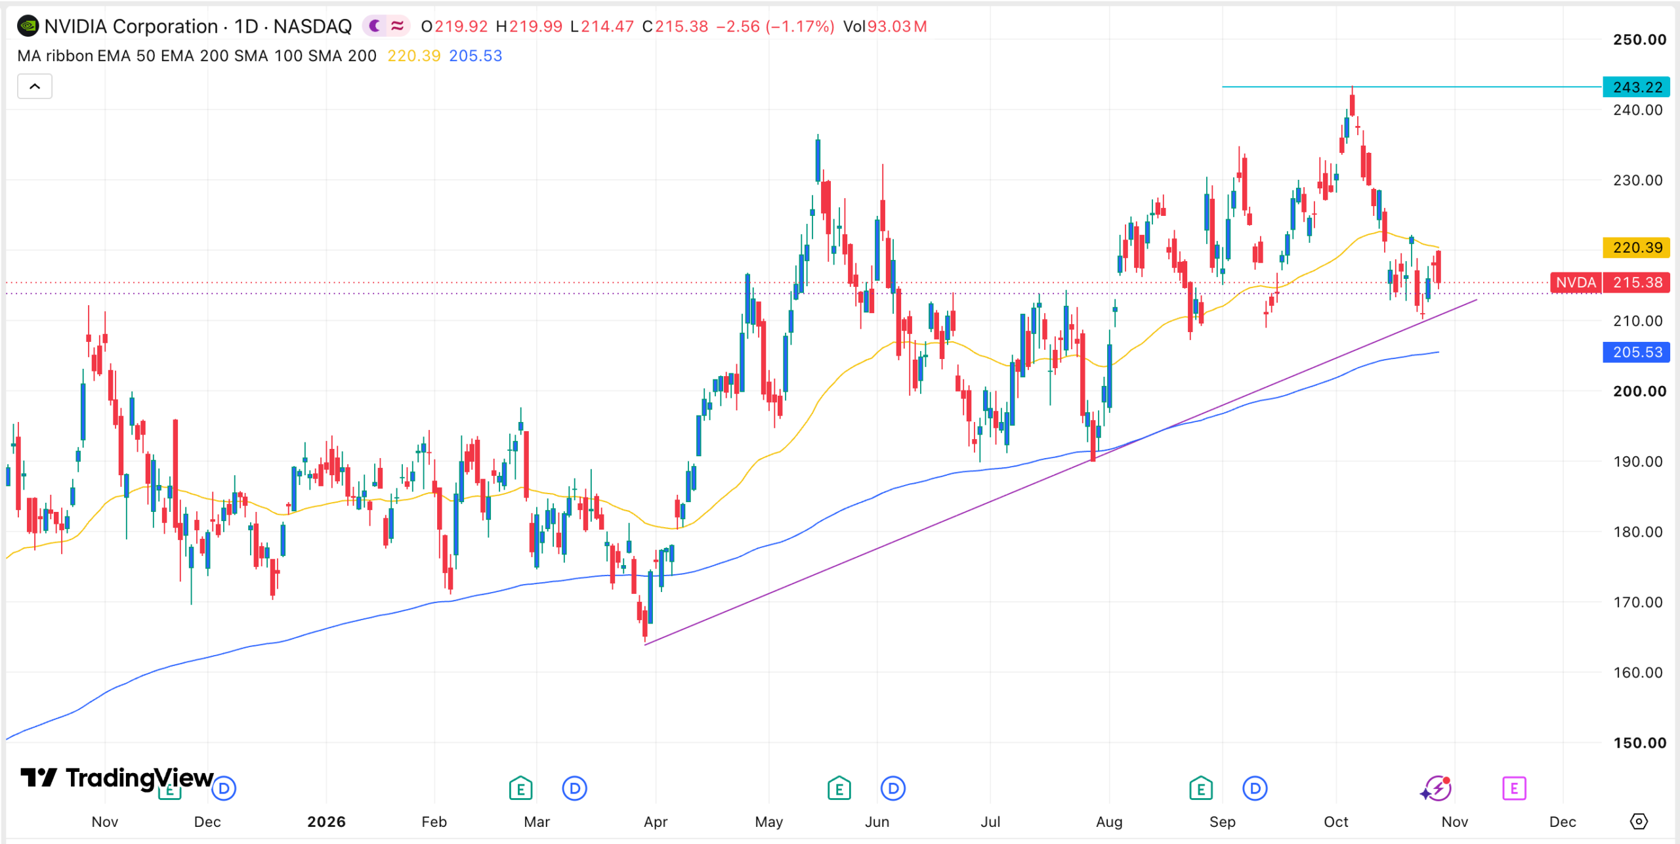Click the 2026 time axis label

(x=326, y=822)
